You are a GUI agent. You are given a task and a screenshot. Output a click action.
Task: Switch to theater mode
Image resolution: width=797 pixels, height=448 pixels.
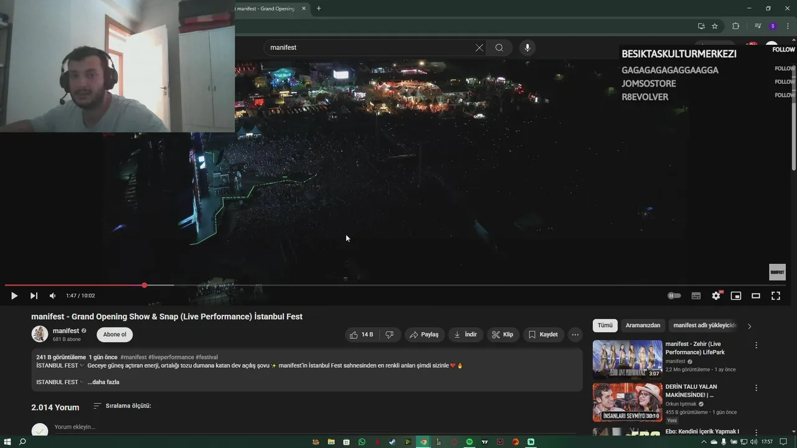click(756, 296)
